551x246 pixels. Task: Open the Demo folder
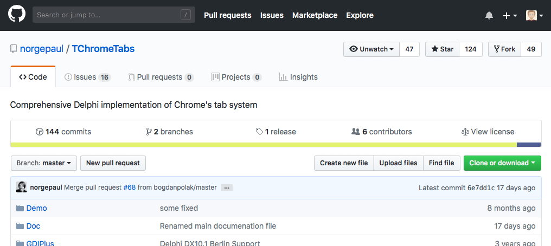(36, 208)
